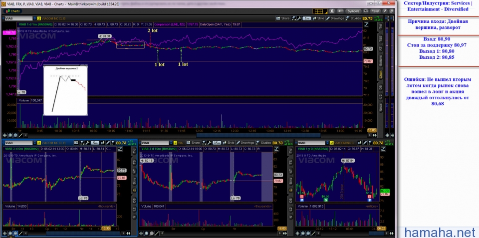Click the print icon in top toolbar

(366, 11)
